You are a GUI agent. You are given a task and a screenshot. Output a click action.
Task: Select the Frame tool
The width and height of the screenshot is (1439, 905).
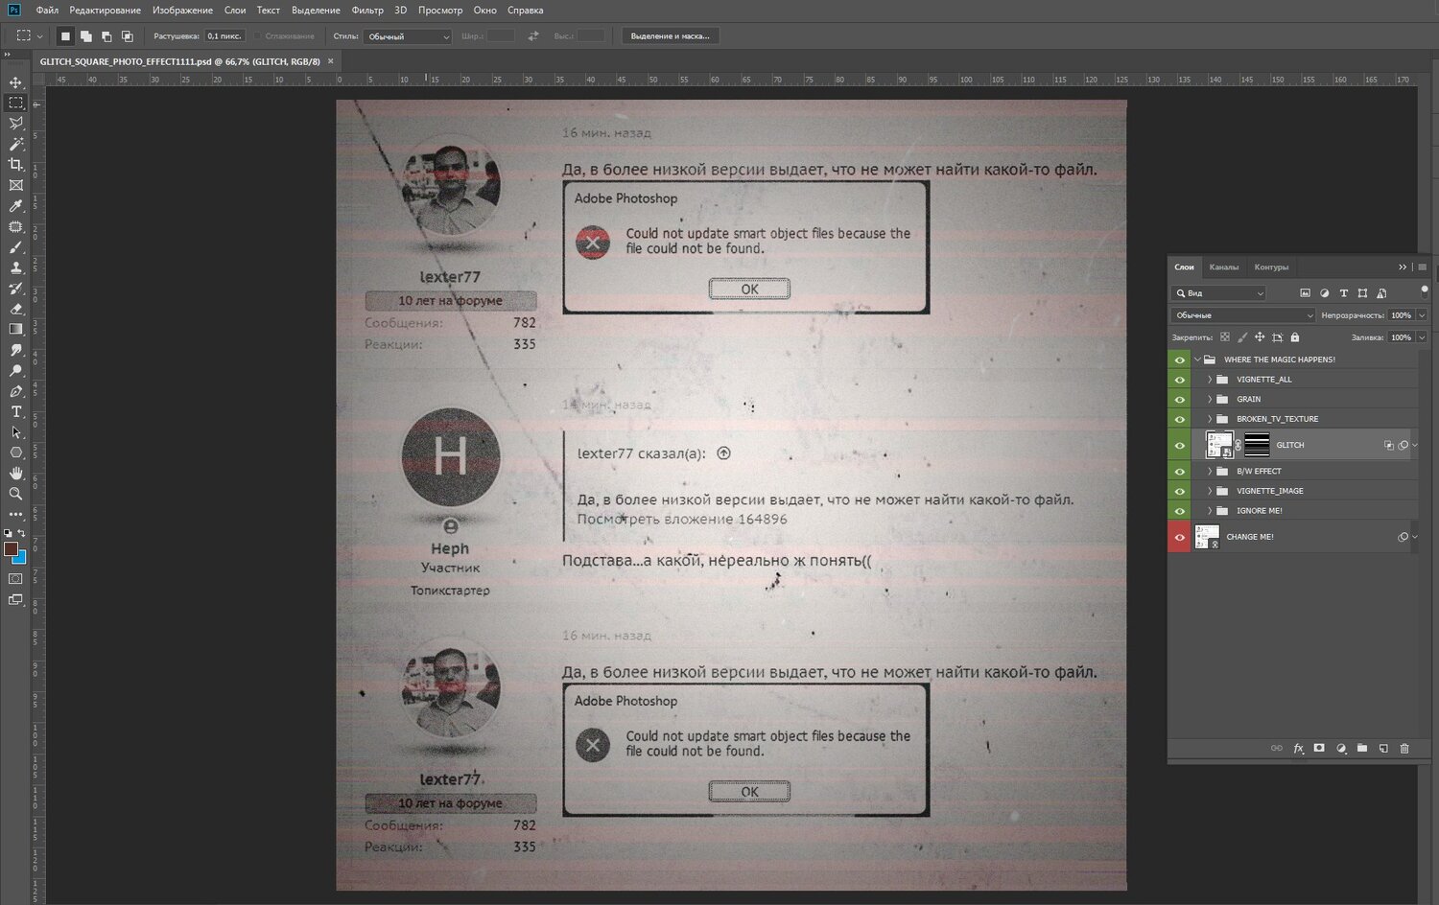click(16, 185)
